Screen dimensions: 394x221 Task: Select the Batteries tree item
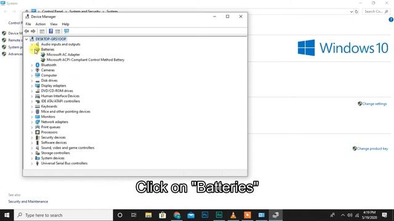47,49
